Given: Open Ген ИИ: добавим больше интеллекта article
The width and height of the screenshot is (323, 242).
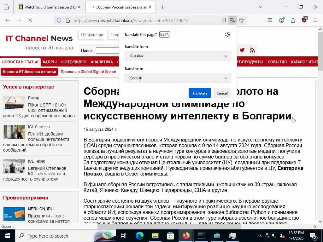Looking at the screenshot, I should click(36, 142).
